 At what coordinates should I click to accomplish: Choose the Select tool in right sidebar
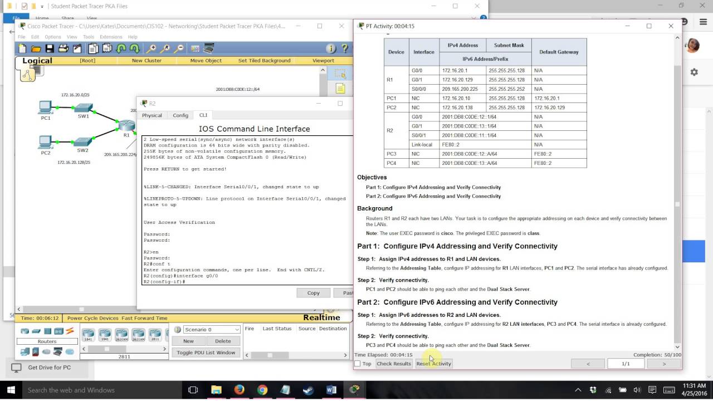pos(340,74)
